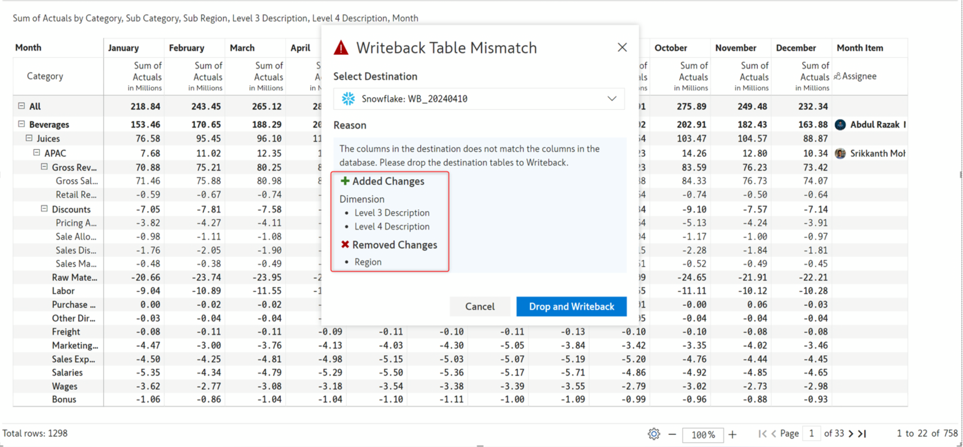Click the page number input field
Image resolution: width=963 pixels, height=447 pixels.
(x=811, y=434)
